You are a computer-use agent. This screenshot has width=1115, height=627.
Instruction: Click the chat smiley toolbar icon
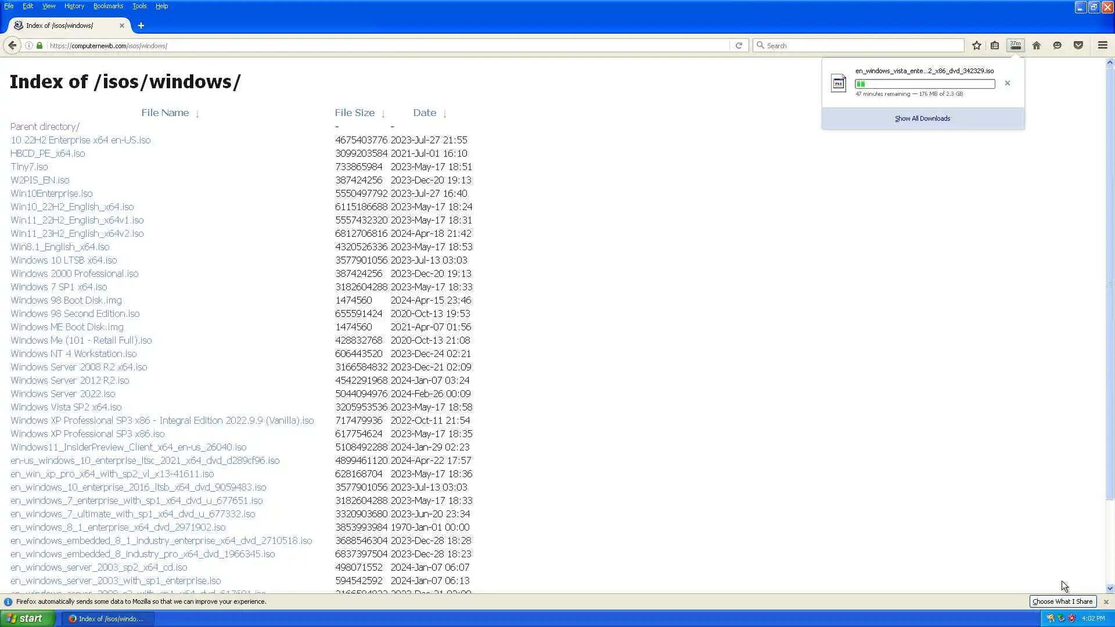tap(1058, 45)
